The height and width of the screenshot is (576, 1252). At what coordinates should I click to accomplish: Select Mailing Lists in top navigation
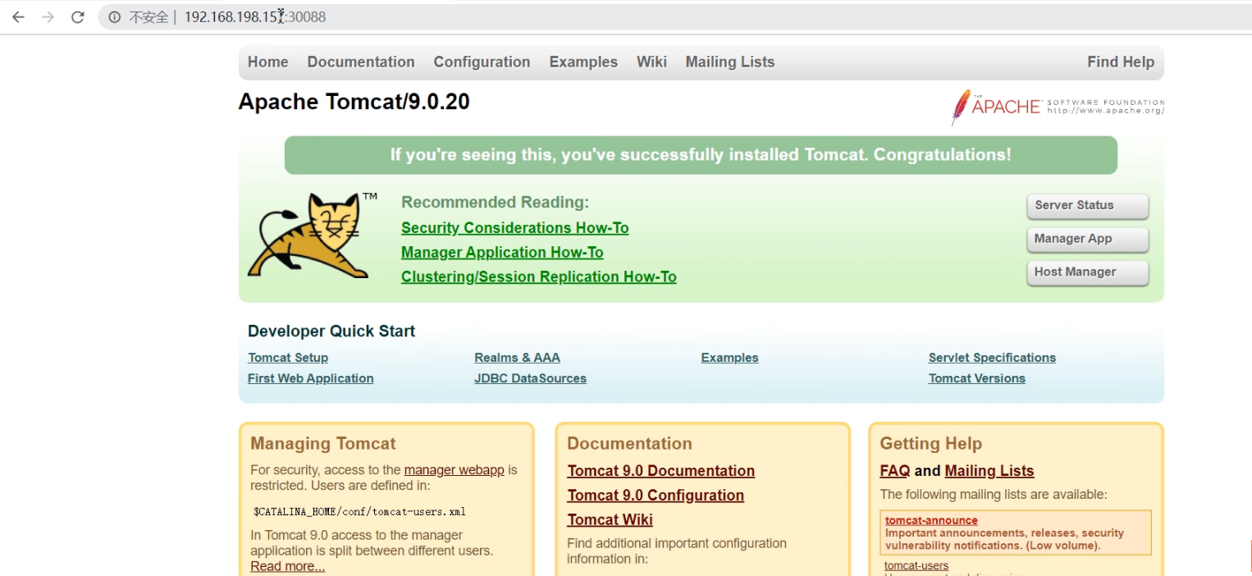click(729, 62)
